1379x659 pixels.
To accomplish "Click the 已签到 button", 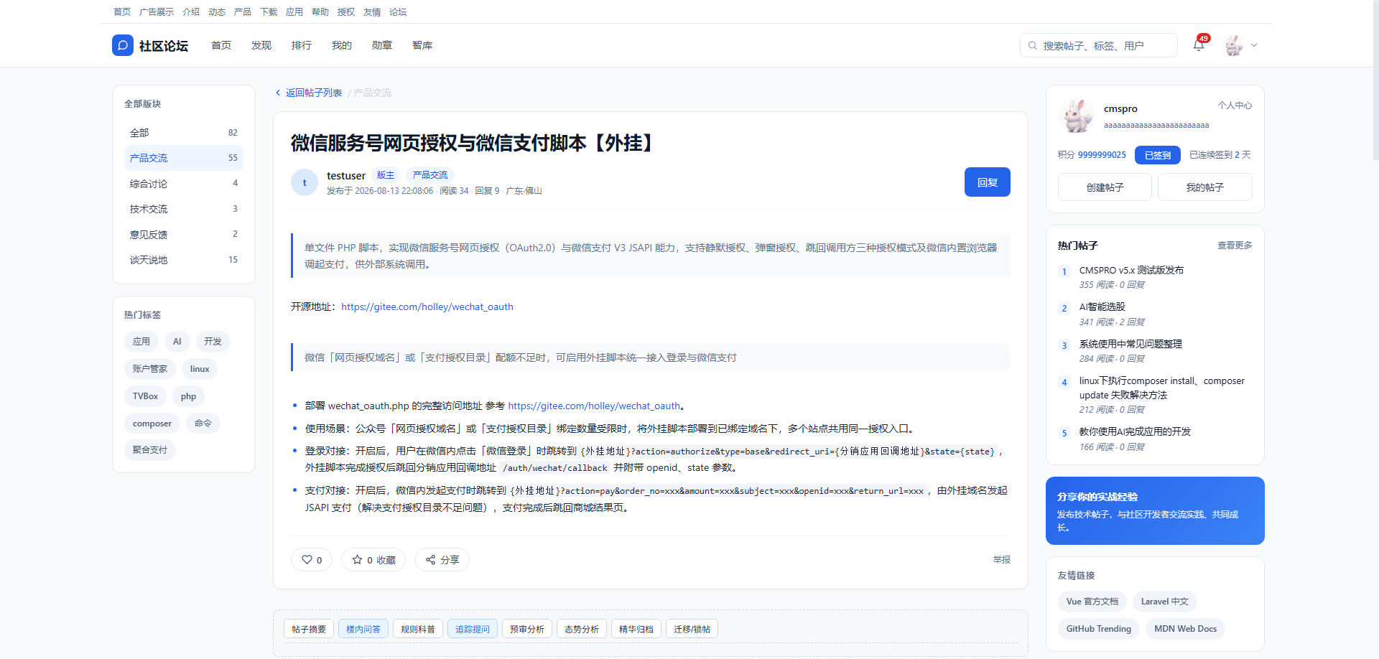I will coord(1158,155).
